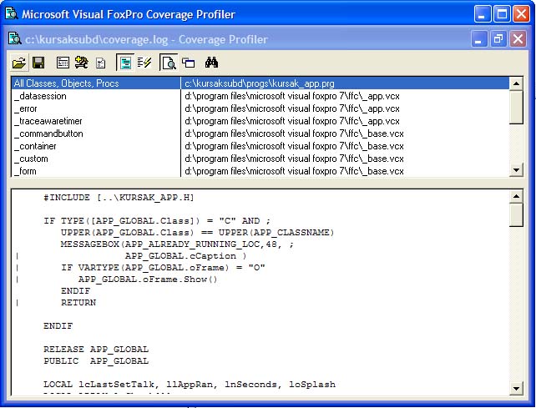536x408 pixels.
Task: Click the class list scroll up arrow
Action: click(516, 83)
